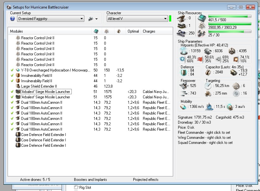Click the shield hitpoints icon
Viewport: 260px width, 191px height.
point(184,51)
